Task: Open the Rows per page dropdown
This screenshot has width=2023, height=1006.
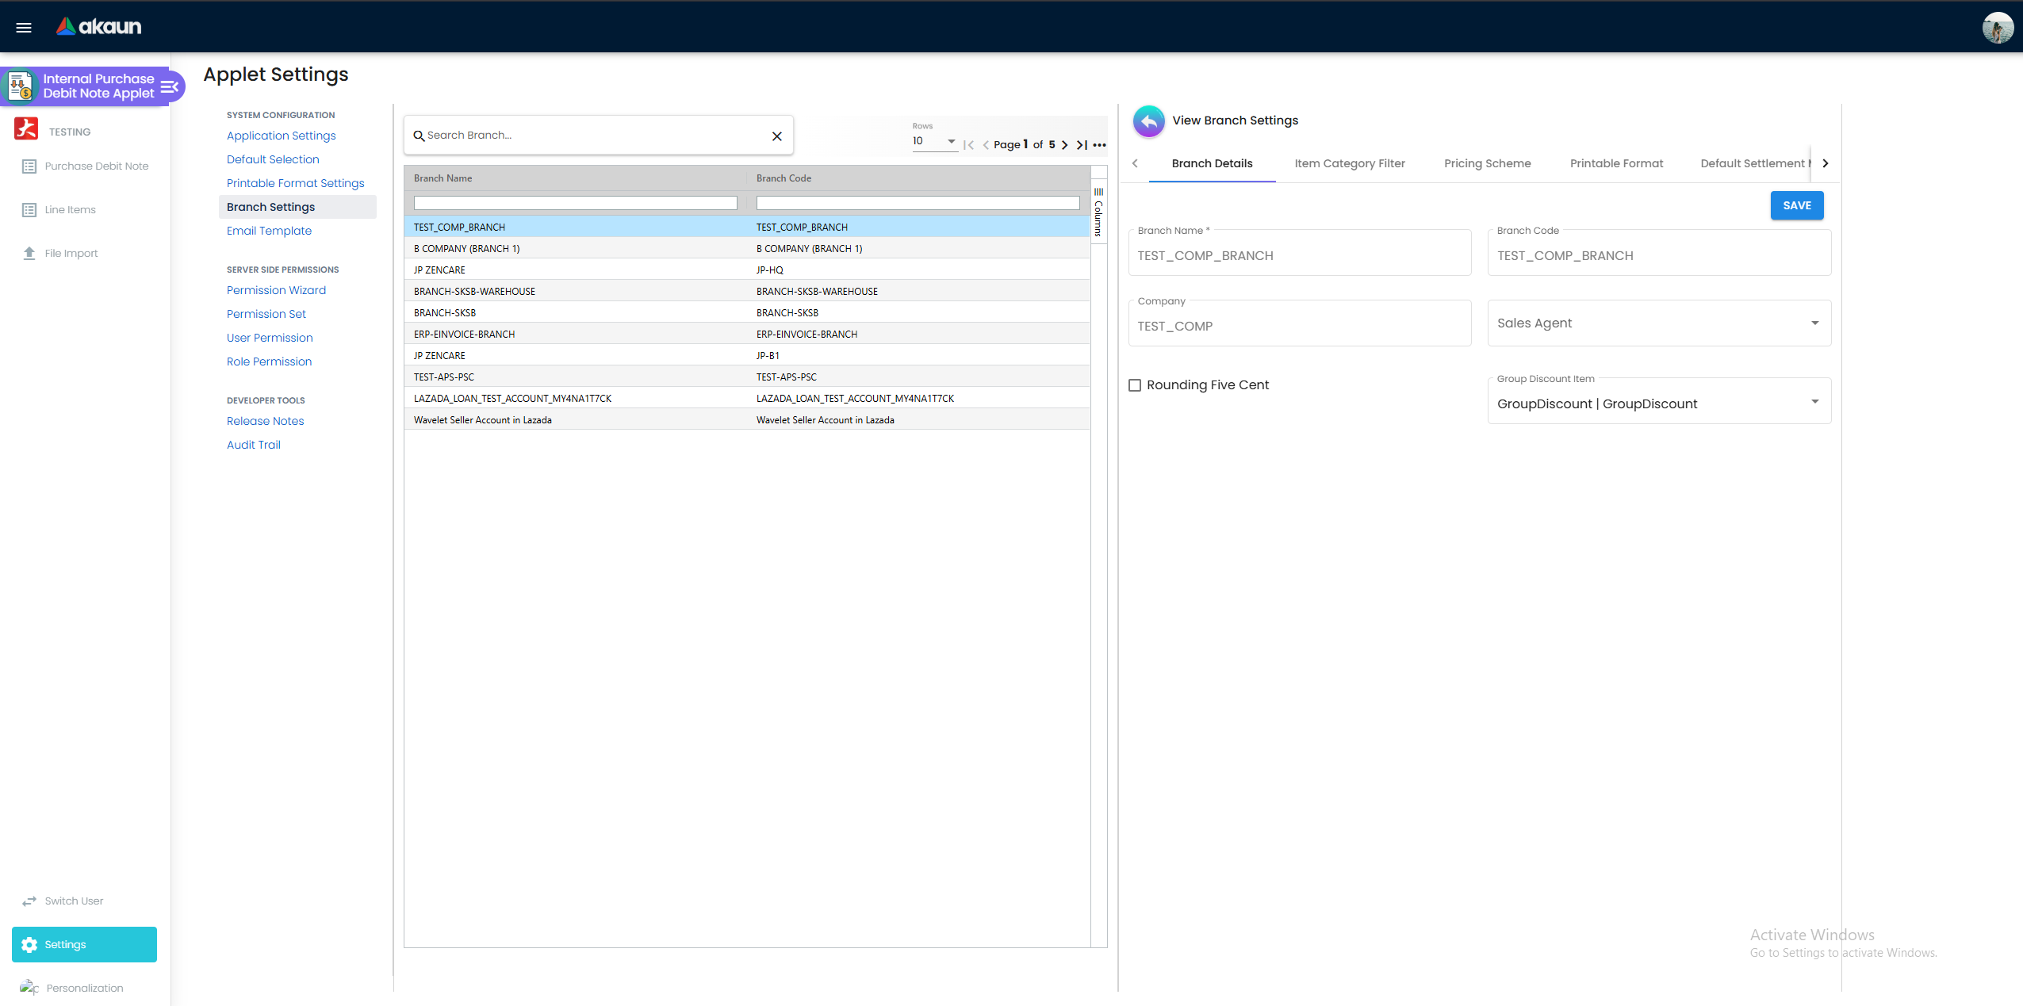Action: [934, 141]
